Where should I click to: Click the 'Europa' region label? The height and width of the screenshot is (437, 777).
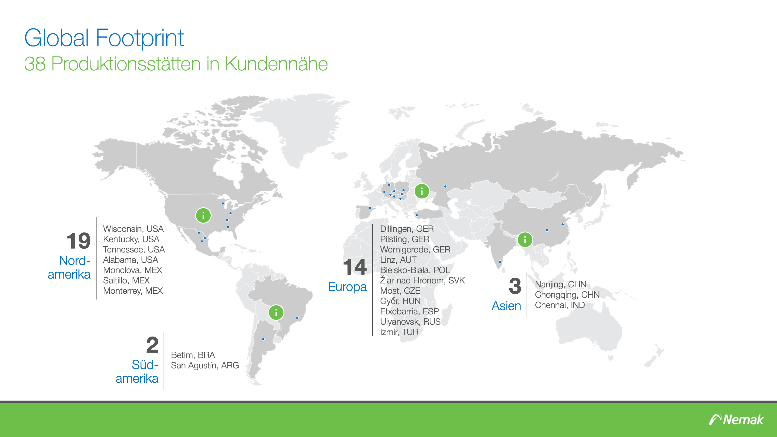(x=347, y=287)
